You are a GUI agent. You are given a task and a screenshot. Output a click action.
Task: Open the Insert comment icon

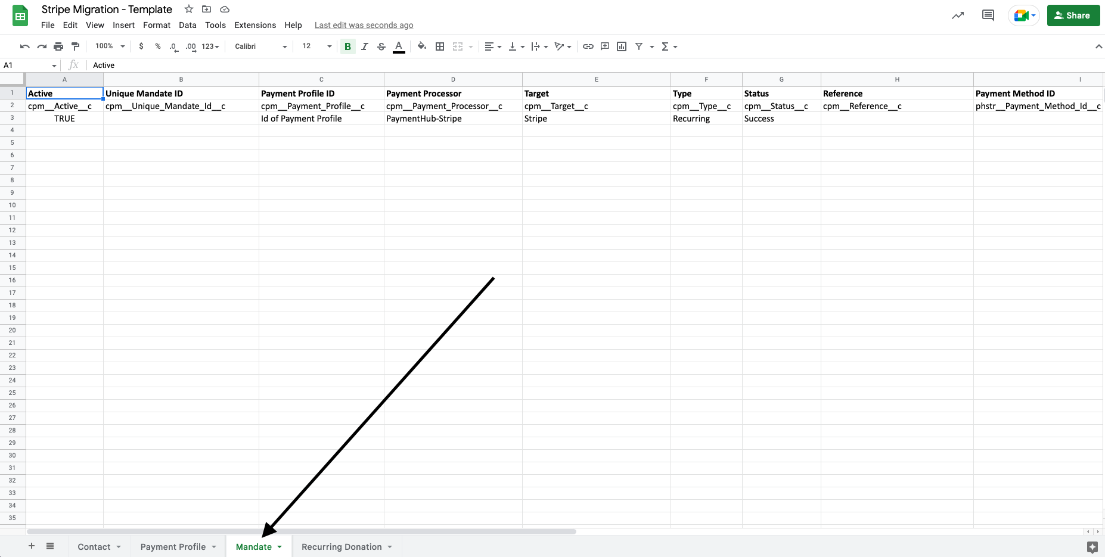(604, 46)
